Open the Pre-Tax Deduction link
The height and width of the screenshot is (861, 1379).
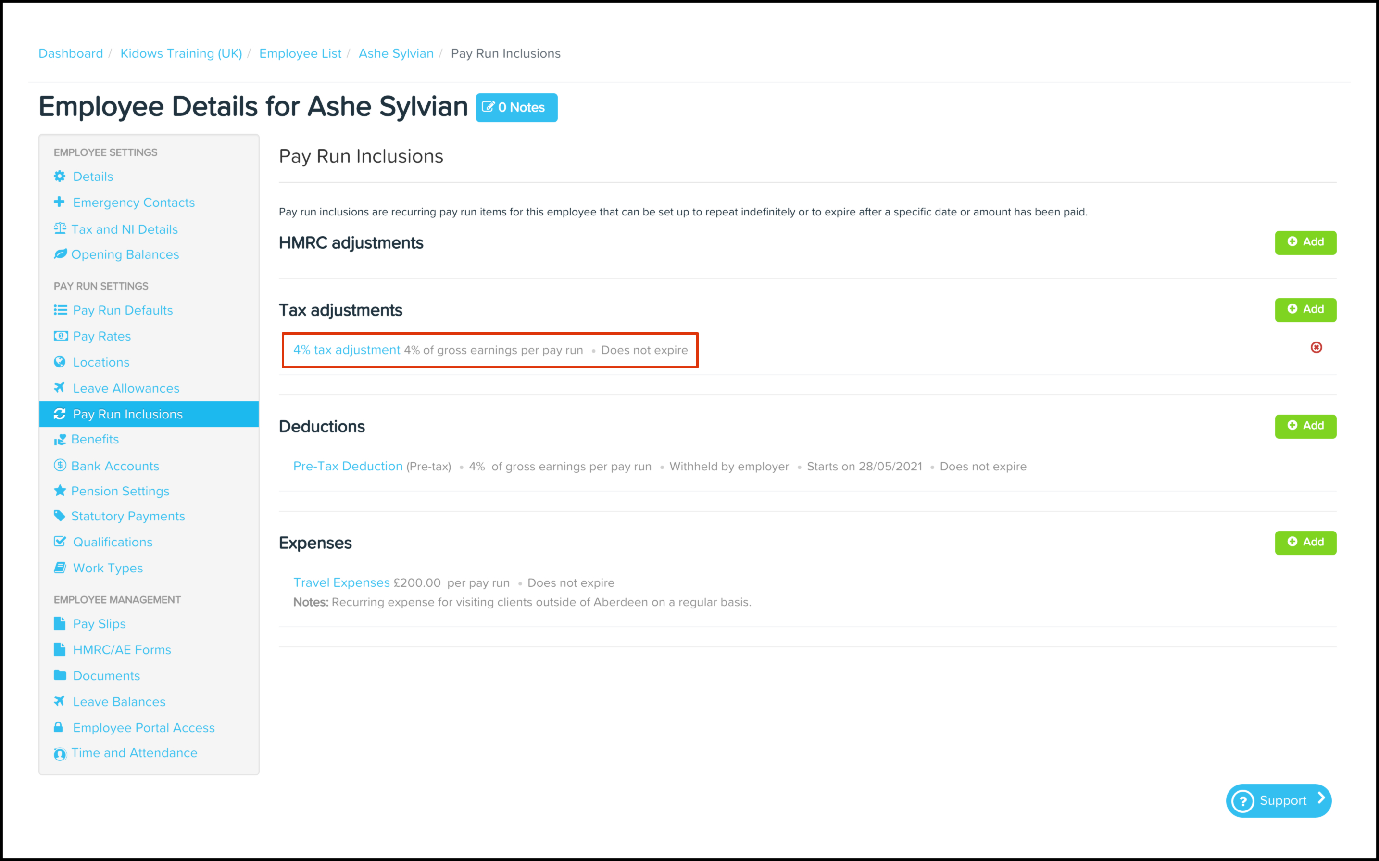pyautogui.click(x=348, y=467)
